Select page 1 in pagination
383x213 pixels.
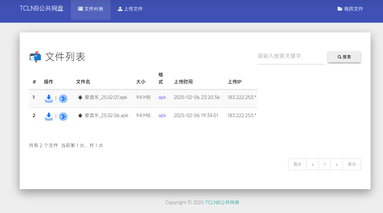click(x=325, y=164)
